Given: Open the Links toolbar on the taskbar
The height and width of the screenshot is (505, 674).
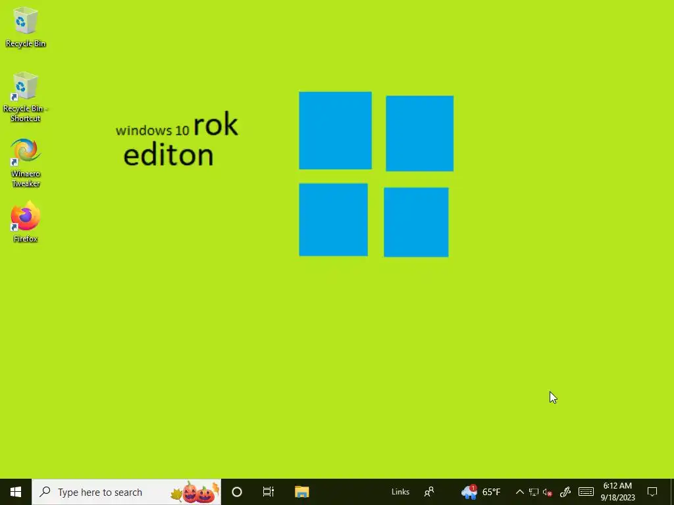Looking at the screenshot, I should coord(400,492).
